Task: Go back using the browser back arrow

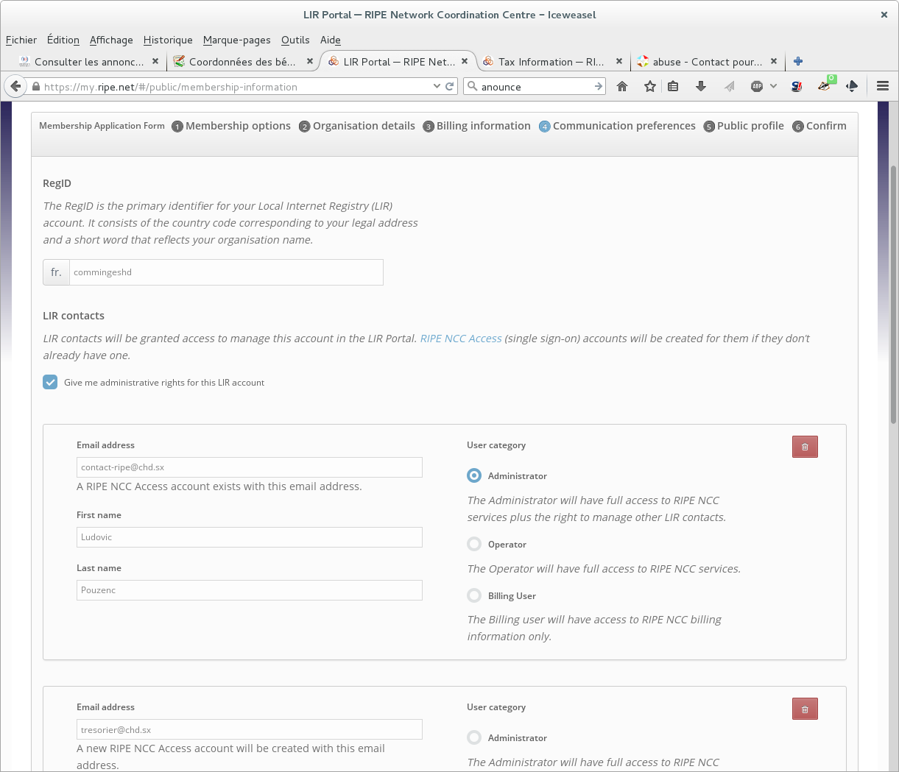Action: [x=15, y=86]
